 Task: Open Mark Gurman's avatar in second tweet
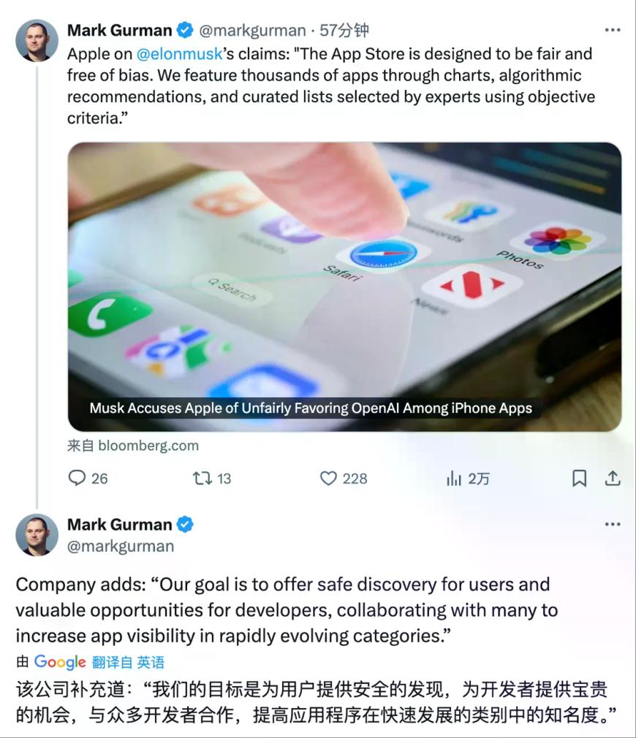(x=37, y=535)
